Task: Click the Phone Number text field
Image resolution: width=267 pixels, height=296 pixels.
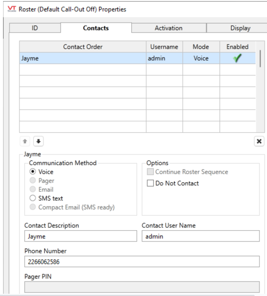Action: 142,262
